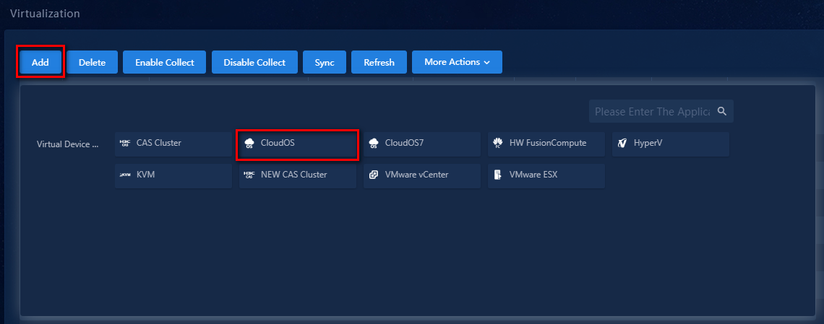Click Enable Collect button
Image resolution: width=824 pixels, height=324 pixels.
pos(165,62)
